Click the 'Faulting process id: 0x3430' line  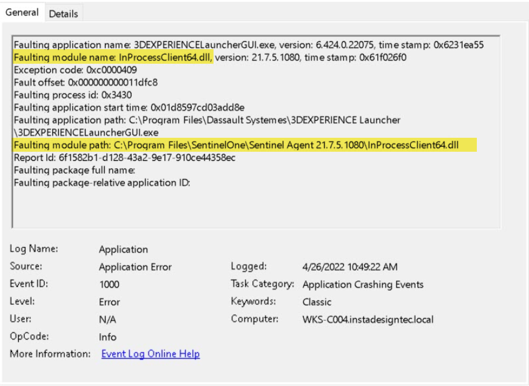pyautogui.click(x=73, y=95)
